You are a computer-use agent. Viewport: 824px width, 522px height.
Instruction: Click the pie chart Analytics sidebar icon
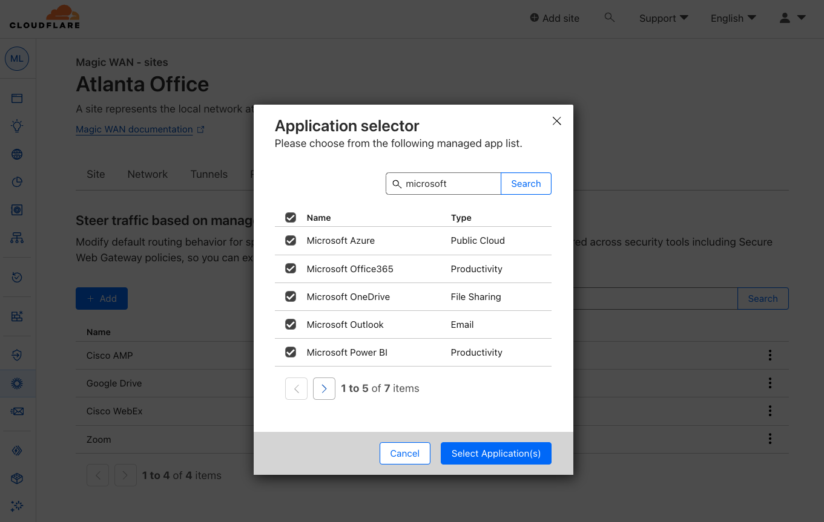[x=17, y=181]
